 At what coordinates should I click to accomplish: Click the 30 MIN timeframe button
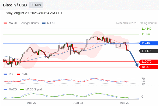[36, 5]
